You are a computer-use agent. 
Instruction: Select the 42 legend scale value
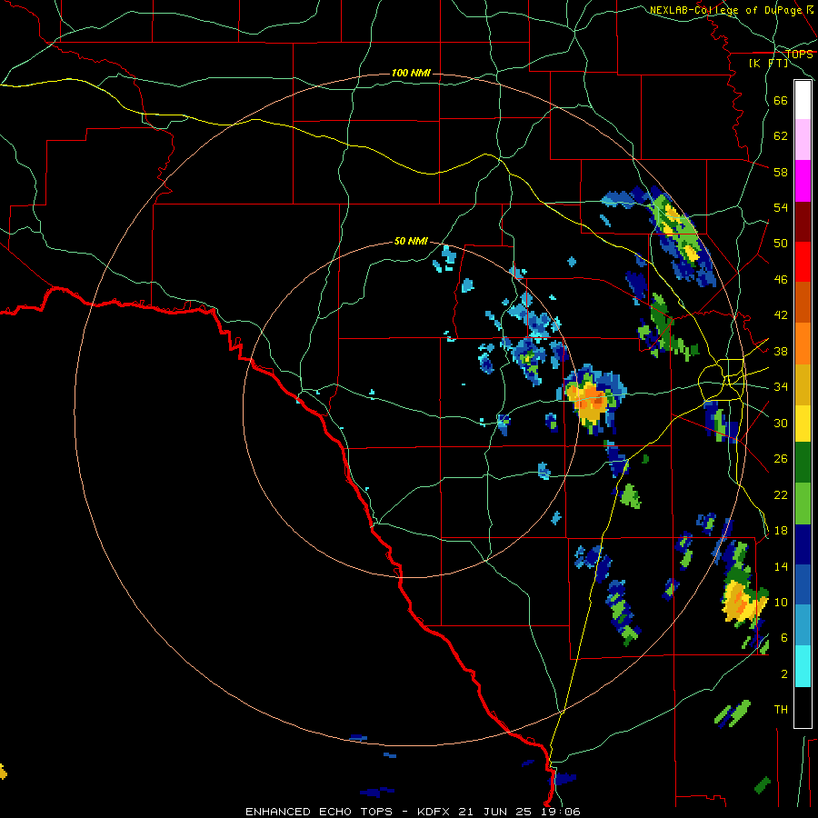point(781,315)
